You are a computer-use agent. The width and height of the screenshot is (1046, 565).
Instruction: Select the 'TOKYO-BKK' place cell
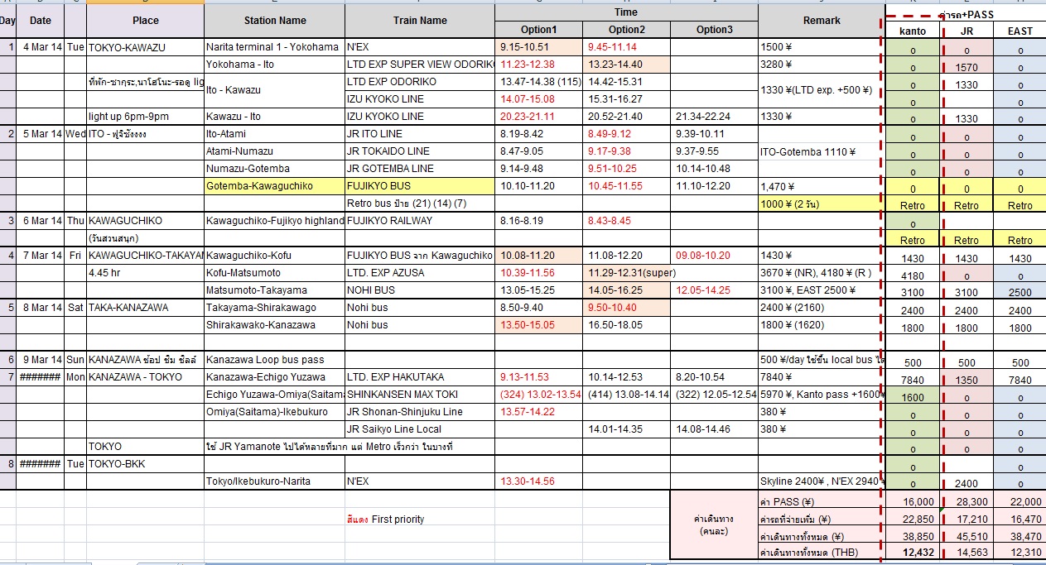point(145,464)
